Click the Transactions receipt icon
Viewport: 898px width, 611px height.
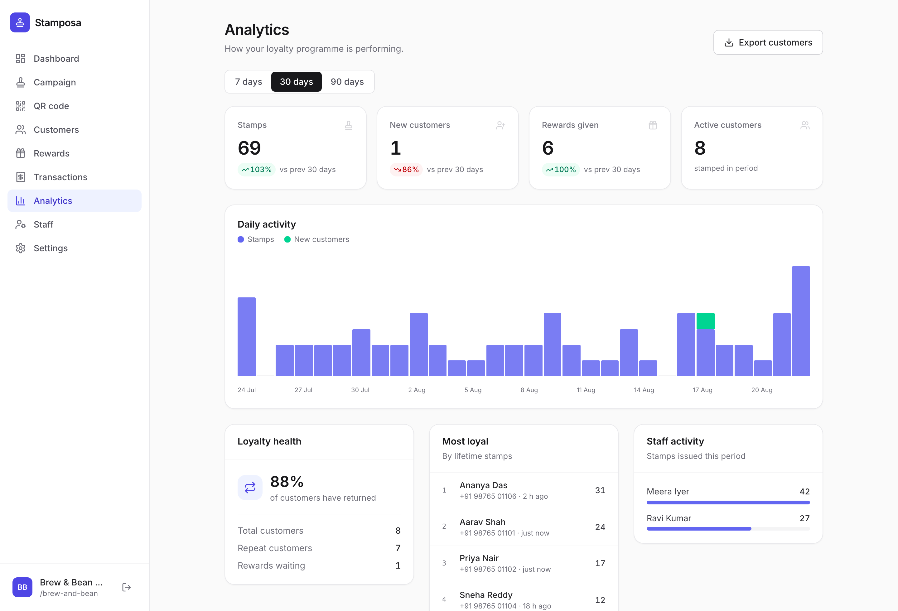click(x=21, y=177)
